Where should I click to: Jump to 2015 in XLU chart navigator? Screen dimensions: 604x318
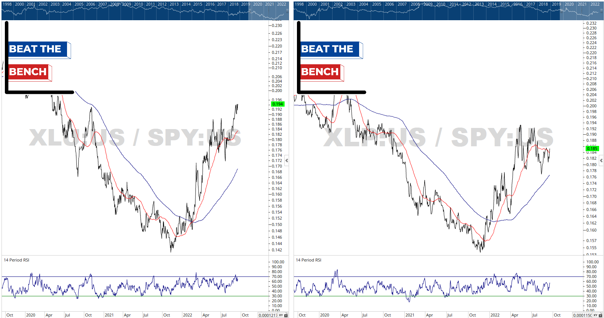198,4
